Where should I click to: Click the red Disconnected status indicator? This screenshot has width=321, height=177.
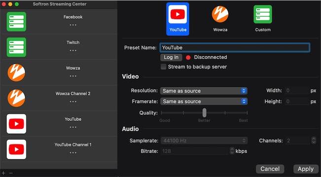[188, 58]
